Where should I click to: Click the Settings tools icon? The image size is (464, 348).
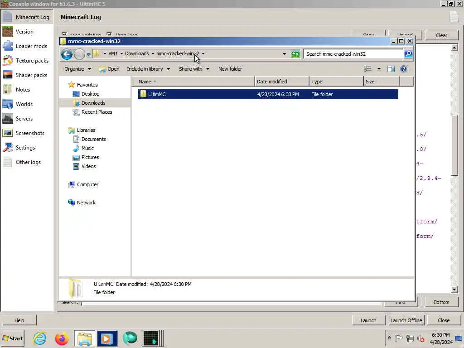click(8, 148)
